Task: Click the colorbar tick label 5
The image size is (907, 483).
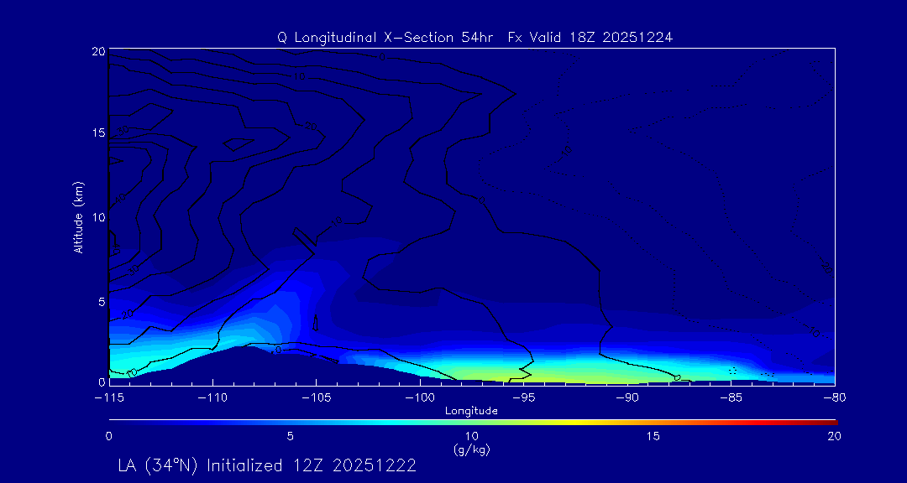Action: (x=291, y=436)
